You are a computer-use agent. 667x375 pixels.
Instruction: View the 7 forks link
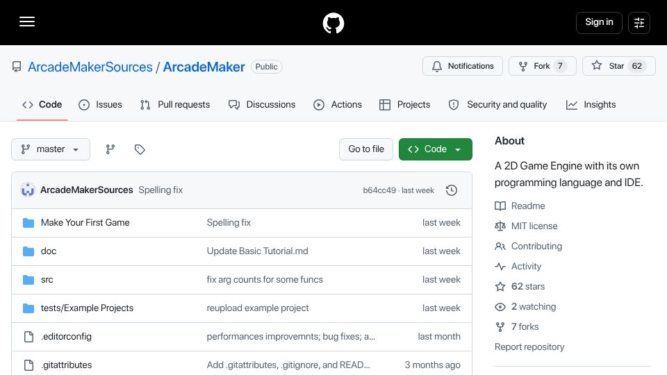coord(517,326)
